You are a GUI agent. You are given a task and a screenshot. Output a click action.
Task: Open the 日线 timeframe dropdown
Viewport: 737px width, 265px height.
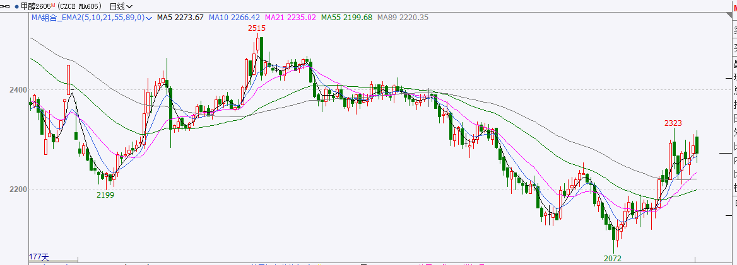(121, 6)
